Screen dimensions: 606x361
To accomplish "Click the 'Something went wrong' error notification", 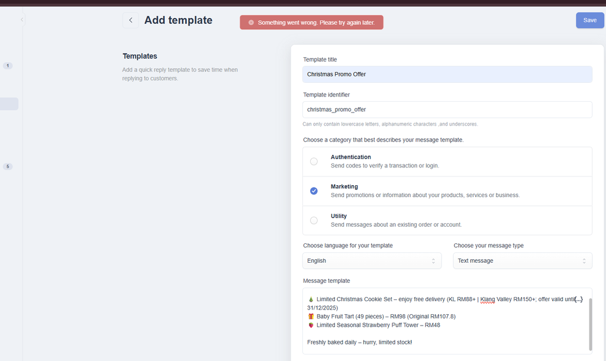I will [315, 22].
